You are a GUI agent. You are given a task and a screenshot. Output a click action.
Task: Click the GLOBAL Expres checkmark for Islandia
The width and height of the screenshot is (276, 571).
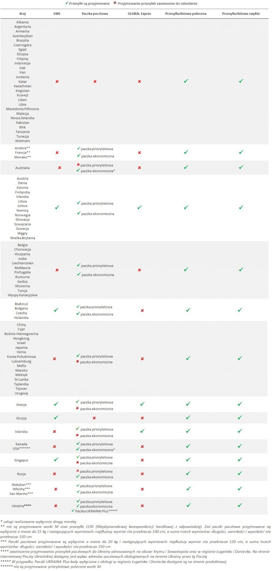(x=142, y=431)
